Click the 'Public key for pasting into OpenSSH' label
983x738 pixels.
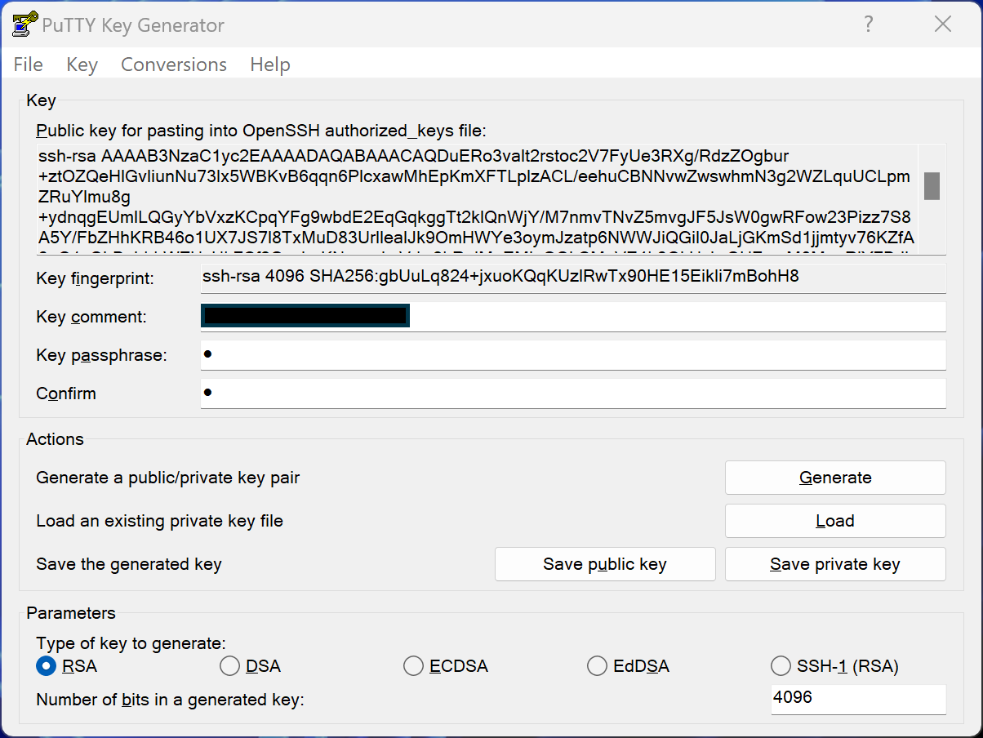pos(260,131)
